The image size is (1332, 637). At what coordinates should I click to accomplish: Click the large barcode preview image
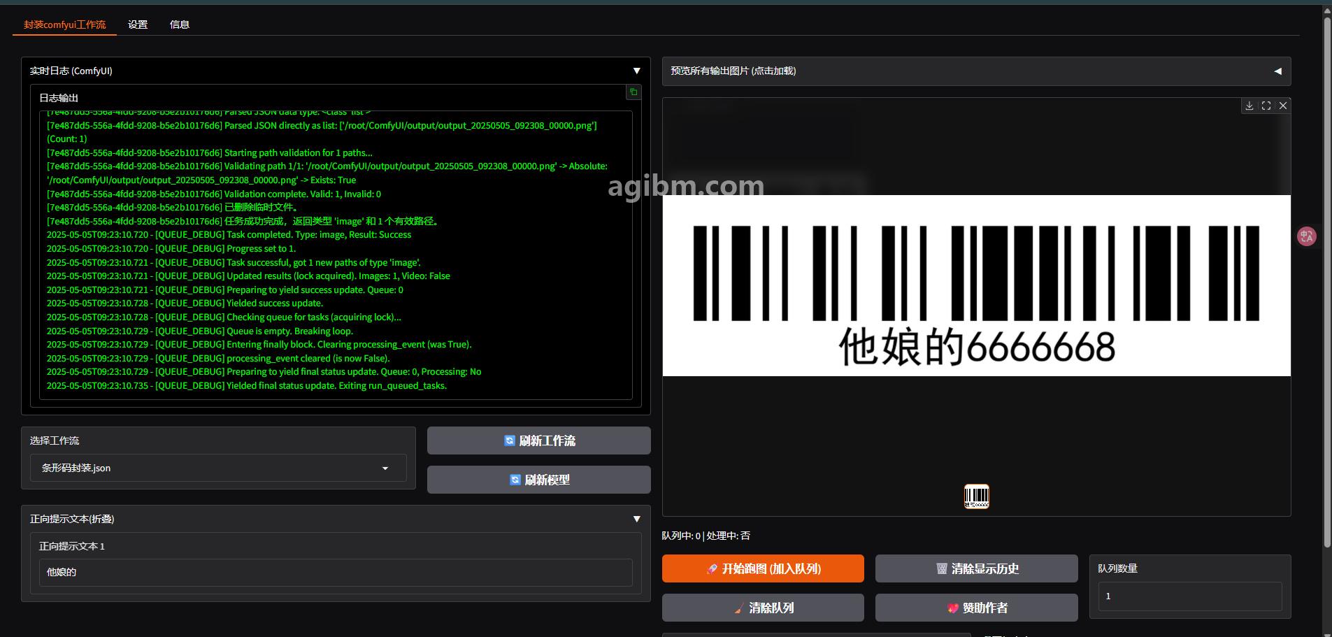pyautogui.click(x=976, y=285)
